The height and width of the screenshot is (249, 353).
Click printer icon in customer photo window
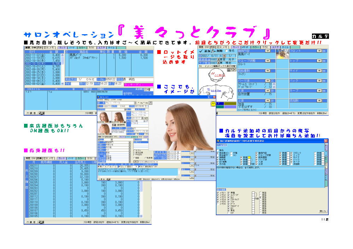[x=151, y=103]
